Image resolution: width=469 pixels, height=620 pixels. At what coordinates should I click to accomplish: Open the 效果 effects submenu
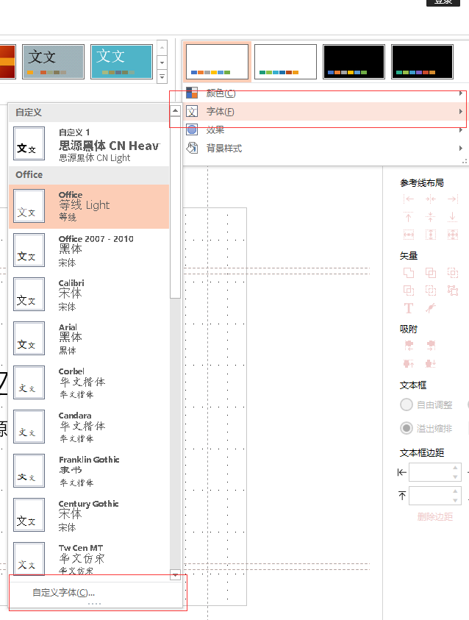tap(325, 130)
